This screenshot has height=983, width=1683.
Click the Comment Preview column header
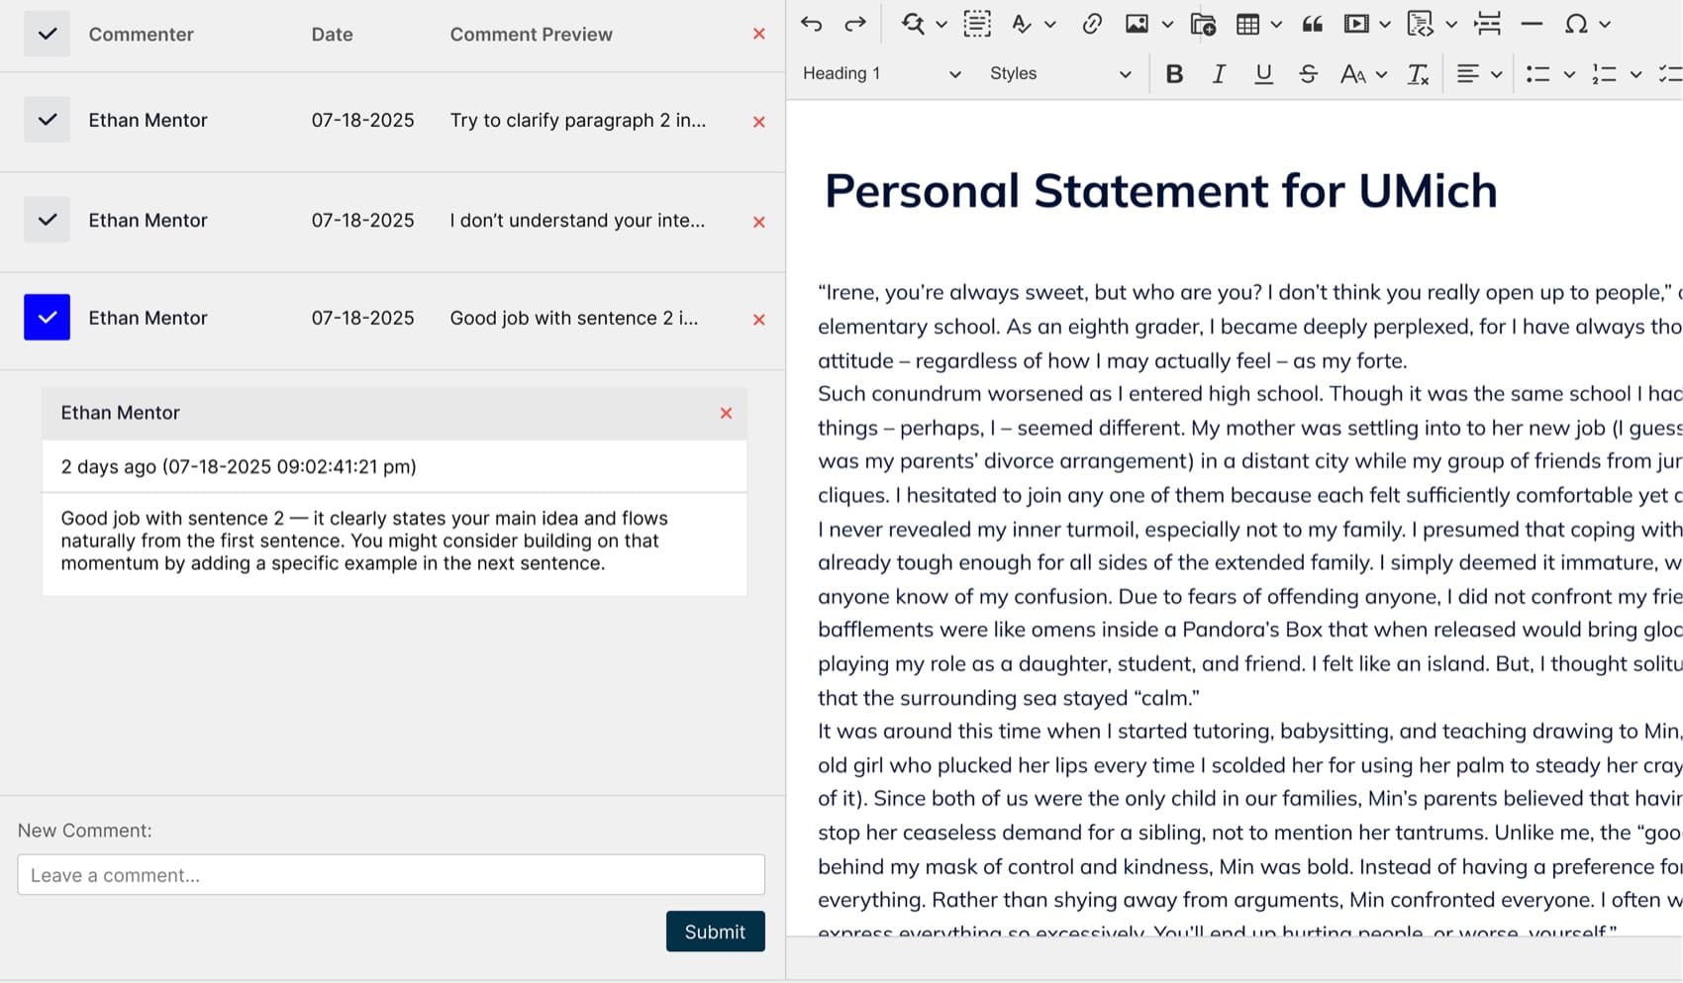(531, 34)
